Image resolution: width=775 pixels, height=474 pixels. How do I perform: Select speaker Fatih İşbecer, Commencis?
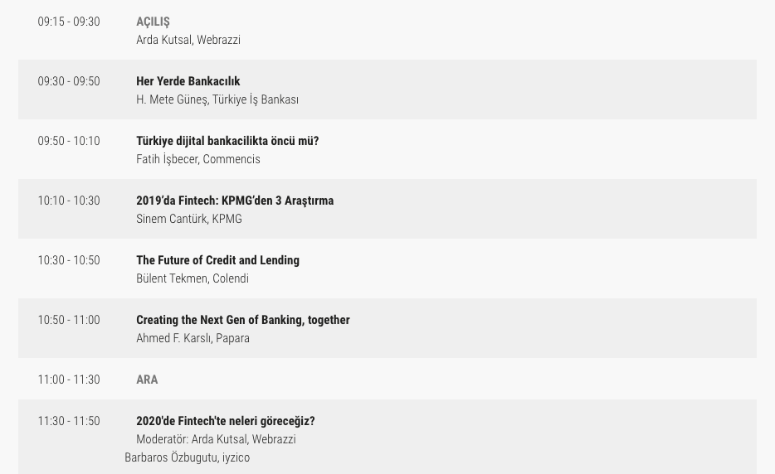[198, 159]
